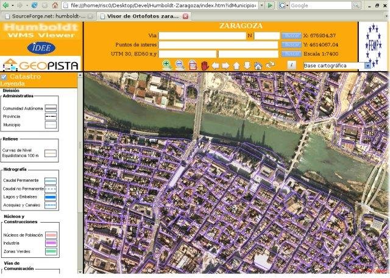
Task: Click the Caudal no Permanente legend label
Action: [x=23, y=189]
